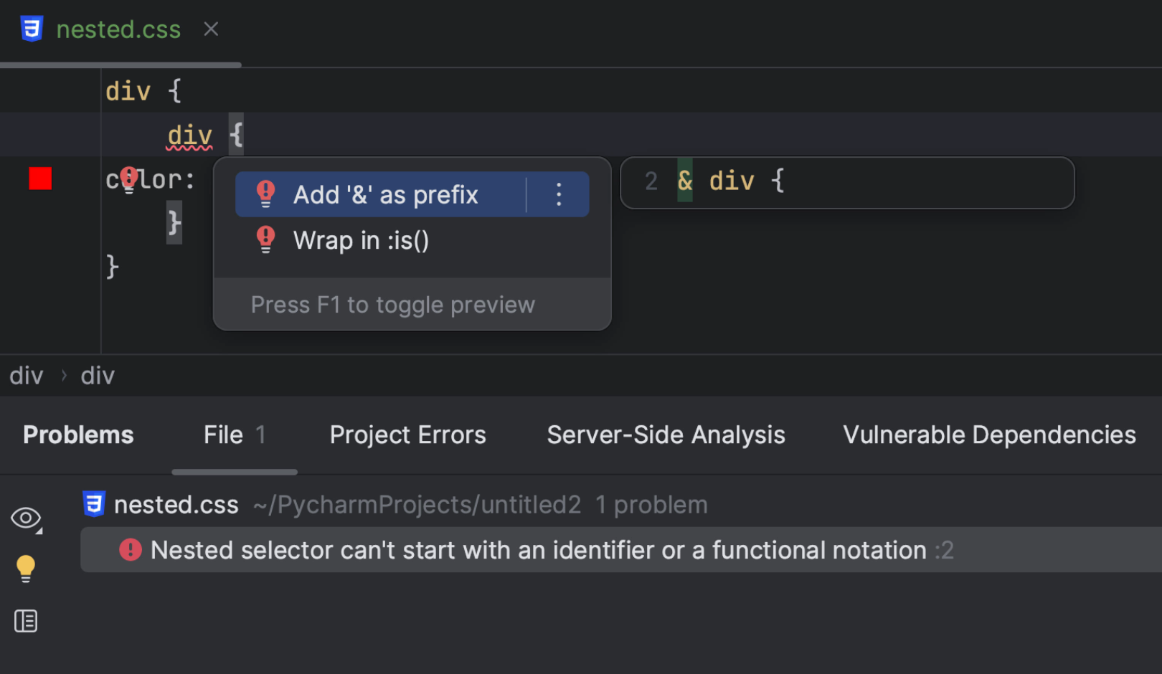Click the yellow quick-fix light bulb icon

(x=26, y=569)
